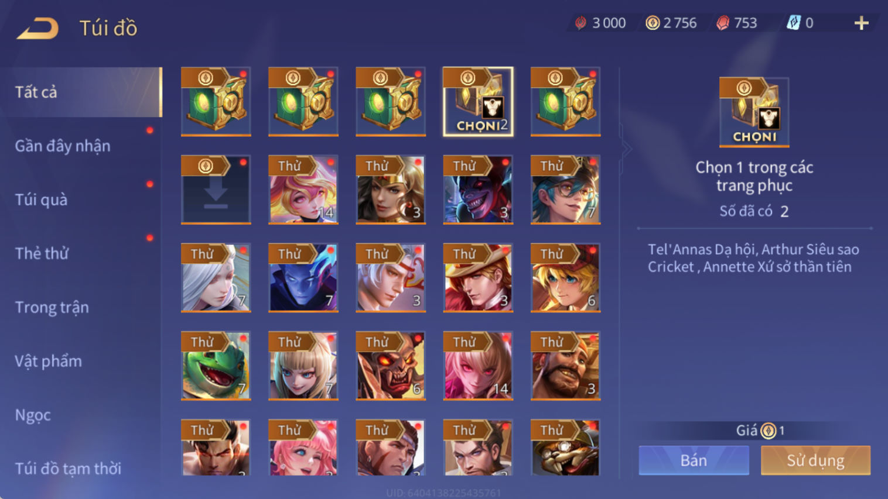
Task: Go back using the golden return arrow
Action: 37,27
